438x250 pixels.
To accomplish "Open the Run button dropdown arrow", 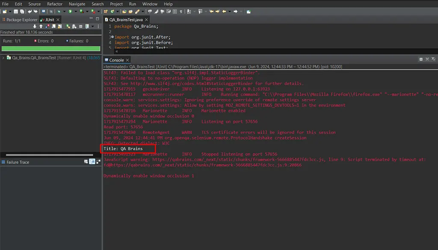I will pyautogui.click(x=76, y=11).
